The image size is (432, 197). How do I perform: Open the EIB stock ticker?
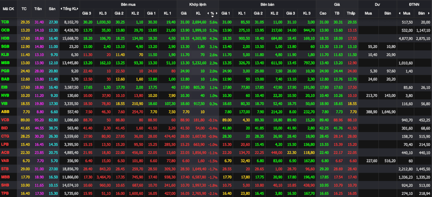tap(4, 87)
